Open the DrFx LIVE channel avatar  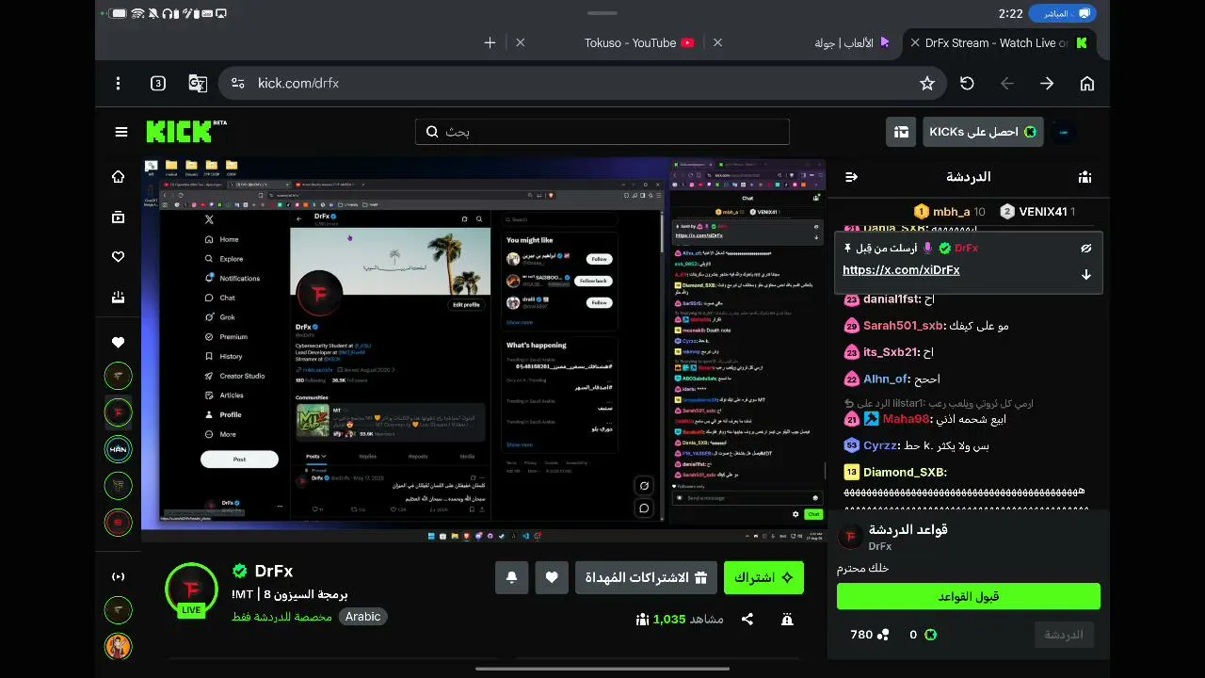(x=191, y=589)
